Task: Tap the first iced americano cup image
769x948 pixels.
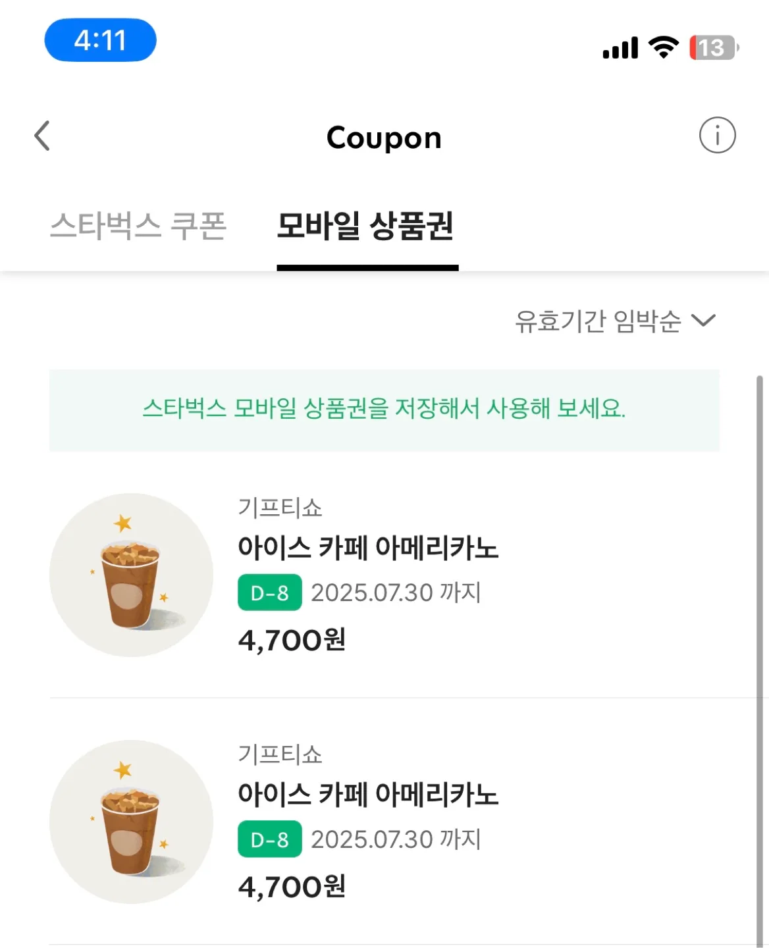Action: click(131, 575)
